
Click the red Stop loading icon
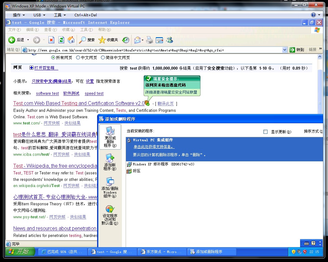tap(52, 40)
